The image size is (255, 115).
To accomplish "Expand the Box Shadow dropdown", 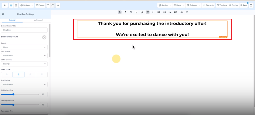I will pos(24,85).
